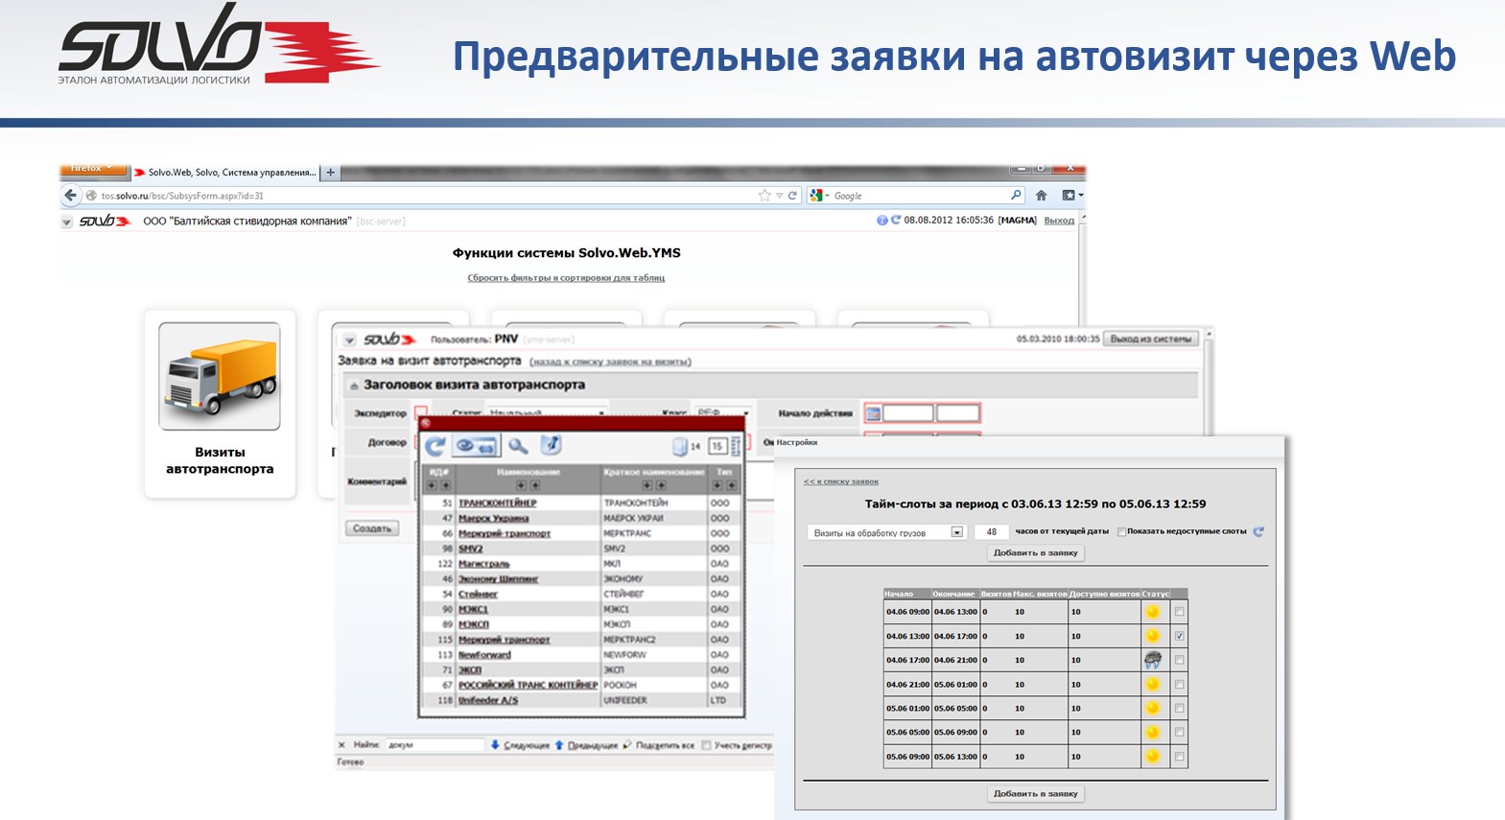Open search magnifier in carrier popup toolbar
1505x820 pixels.
point(518,446)
